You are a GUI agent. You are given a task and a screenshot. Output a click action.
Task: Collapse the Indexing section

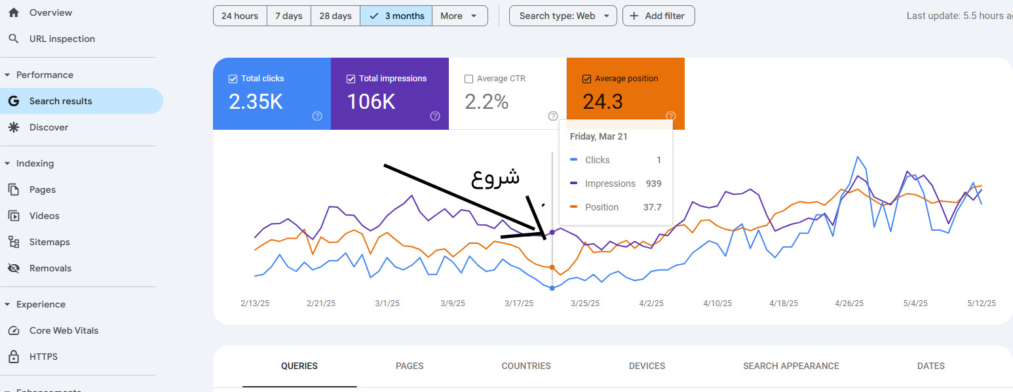coord(7,163)
